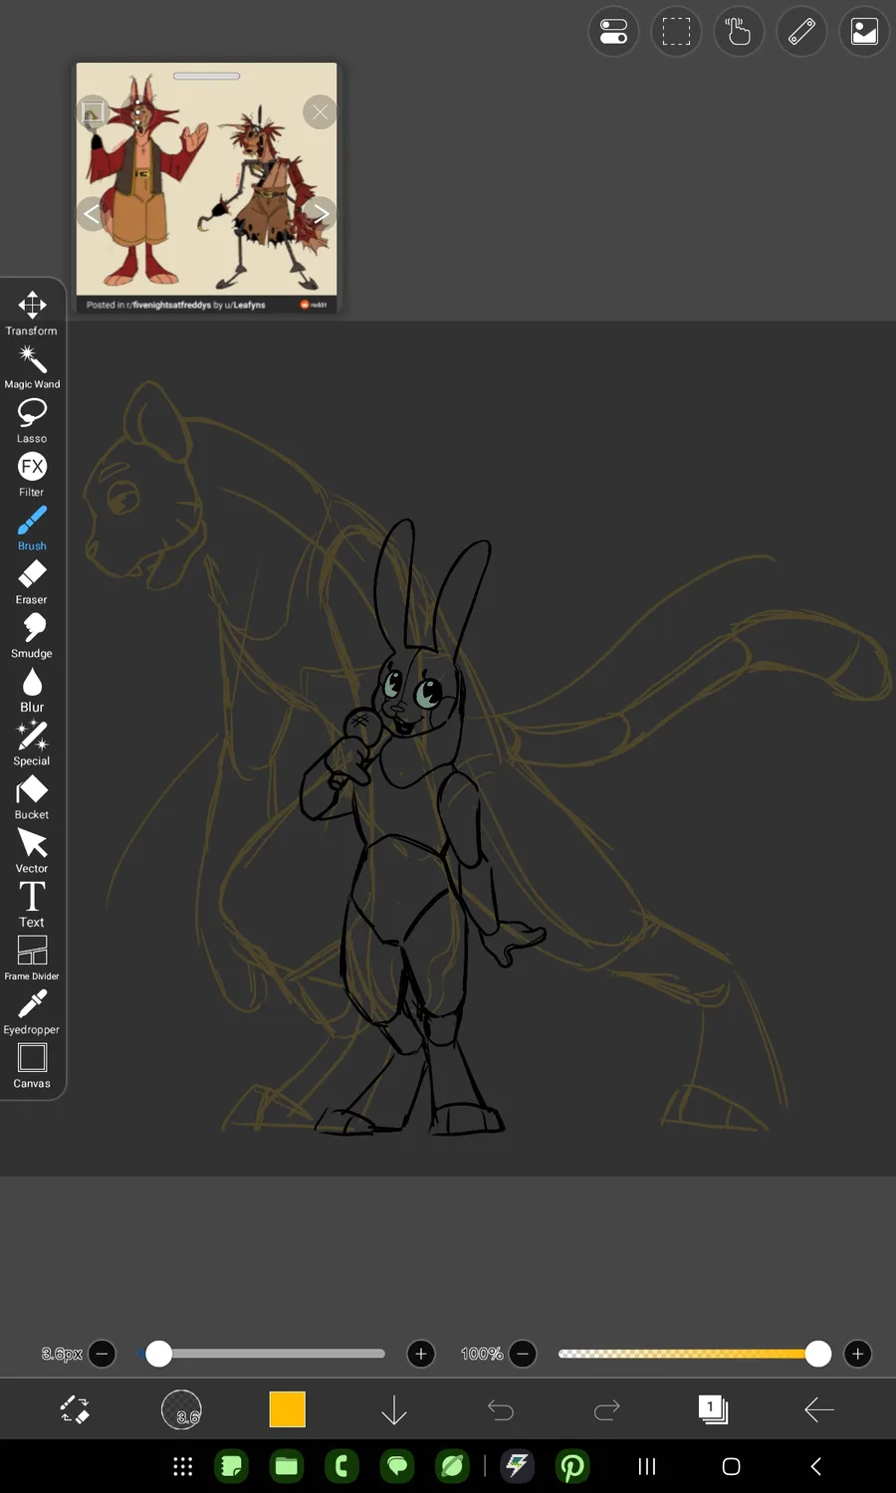
Task: Select the Lasso tool
Action: [x=32, y=420]
